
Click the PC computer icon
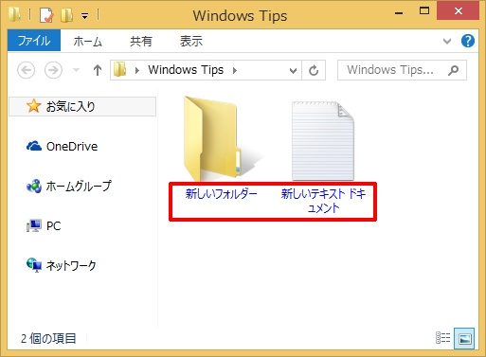(x=34, y=225)
